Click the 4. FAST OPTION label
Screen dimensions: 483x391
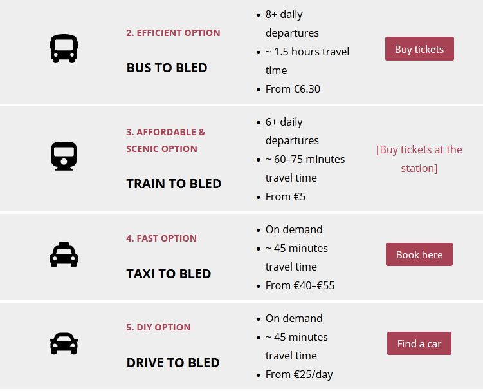click(161, 238)
